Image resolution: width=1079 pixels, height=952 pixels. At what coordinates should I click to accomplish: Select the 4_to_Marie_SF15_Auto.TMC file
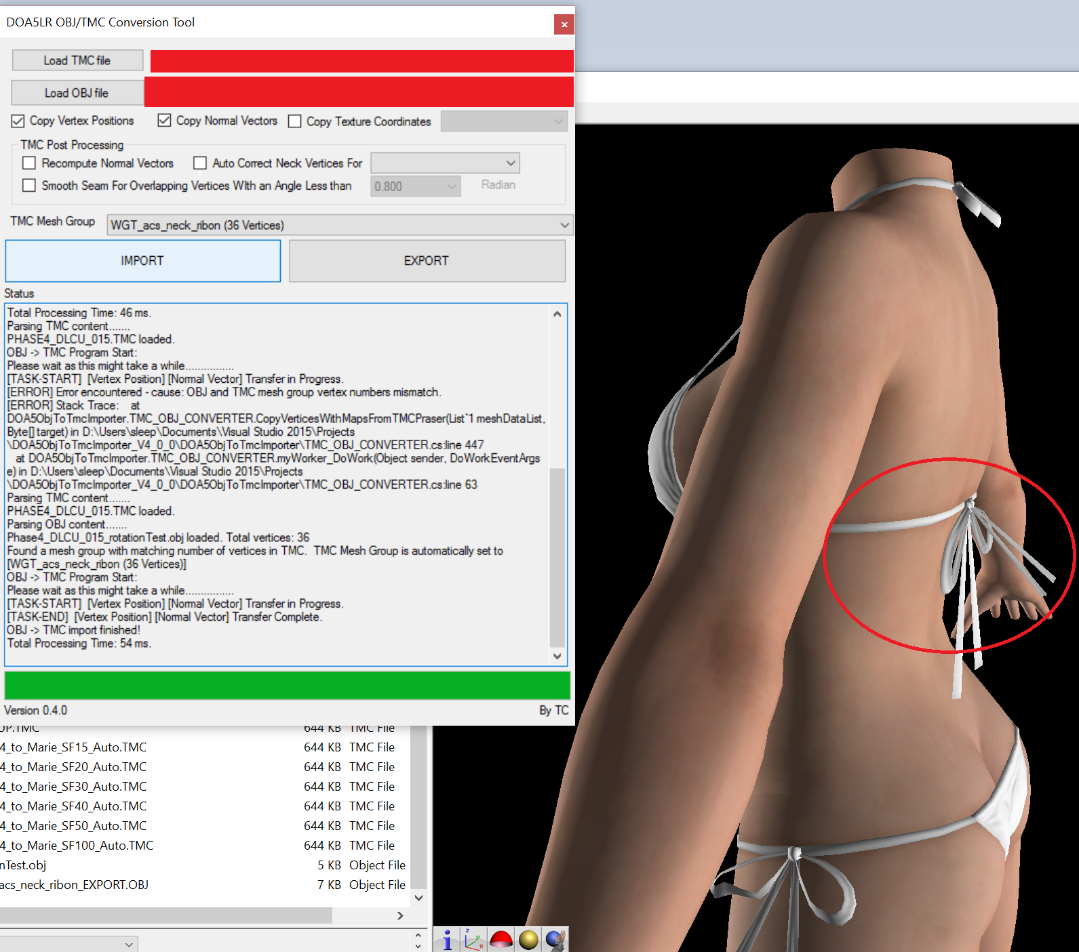(x=75, y=747)
